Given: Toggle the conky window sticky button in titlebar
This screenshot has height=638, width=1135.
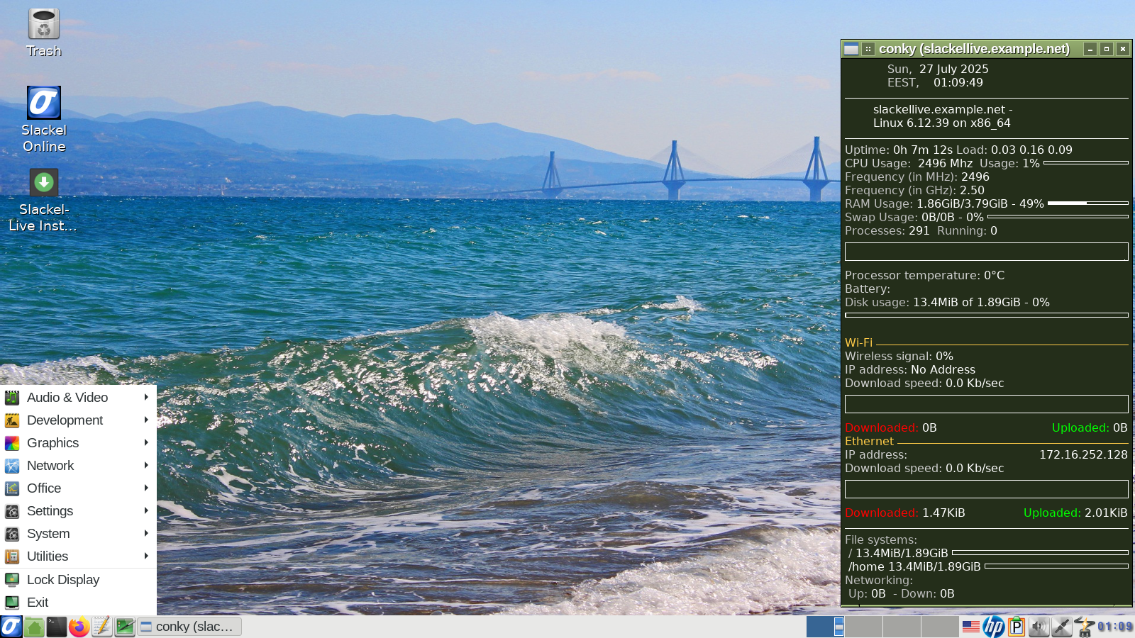Looking at the screenshot, I should tap(868, 49).
